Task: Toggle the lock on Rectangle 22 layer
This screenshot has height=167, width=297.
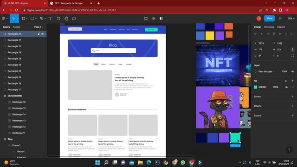Action: pyautogui.click(x=39, y=34)
